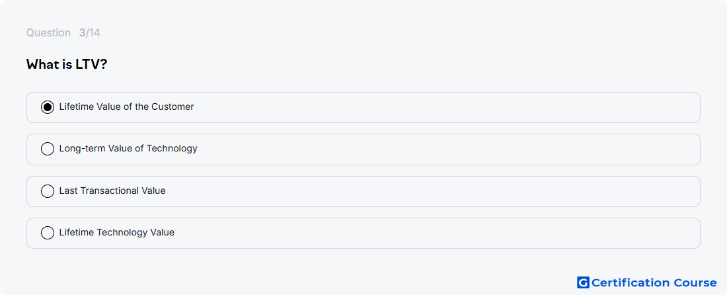The width and height of the screenshot is (727, 295).
Task: Click the blue G logo icon
Action: (583, 282)
